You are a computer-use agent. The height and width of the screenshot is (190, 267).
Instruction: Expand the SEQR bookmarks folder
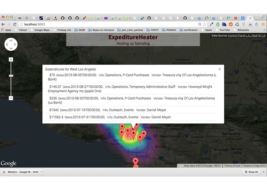(80, 30)
